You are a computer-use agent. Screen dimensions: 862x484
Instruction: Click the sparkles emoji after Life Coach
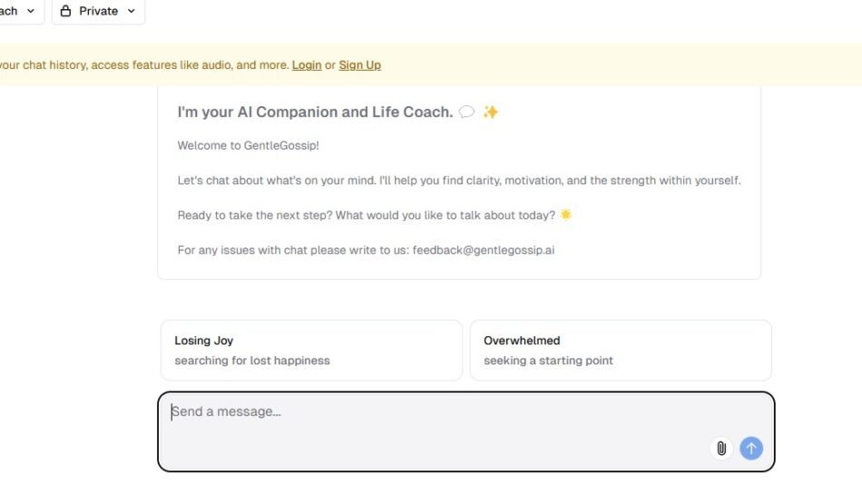[491, 112]
